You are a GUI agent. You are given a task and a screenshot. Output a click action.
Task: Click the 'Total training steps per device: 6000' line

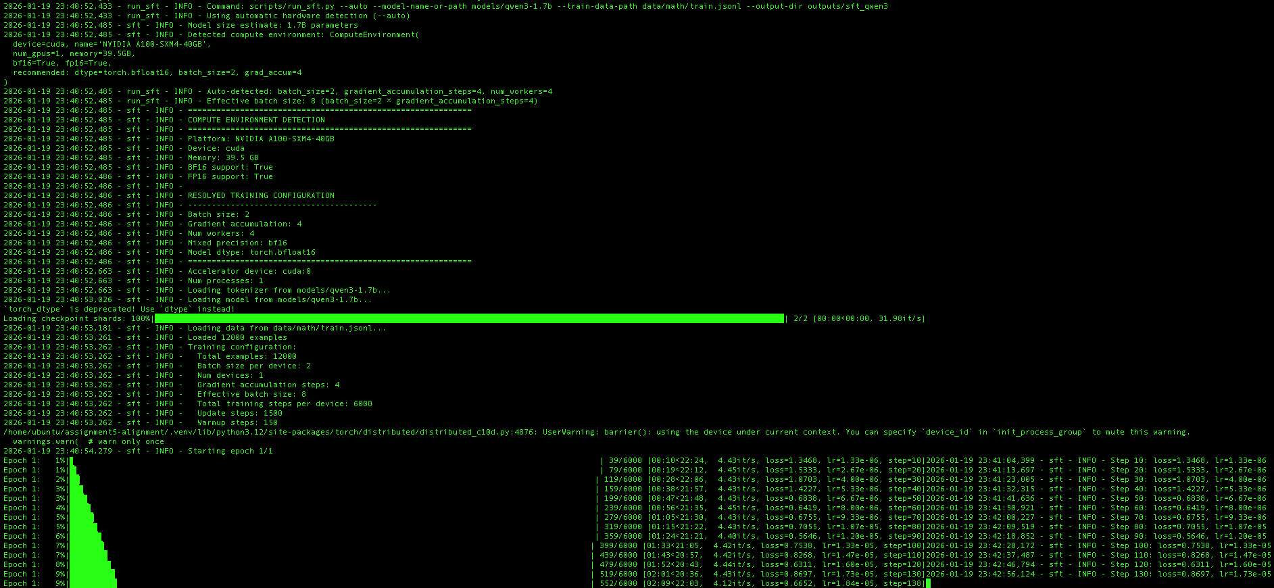[x=285, y=403]
